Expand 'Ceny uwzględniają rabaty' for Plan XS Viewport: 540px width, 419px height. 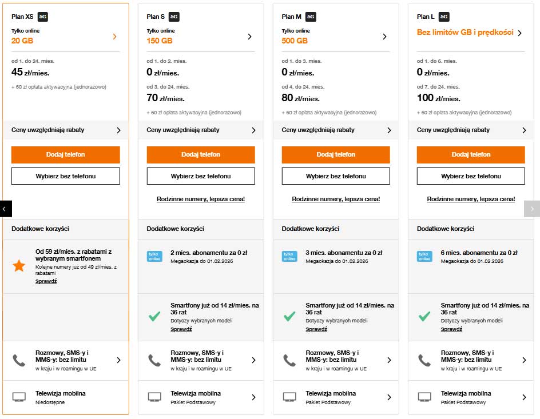tap(65, 130)
